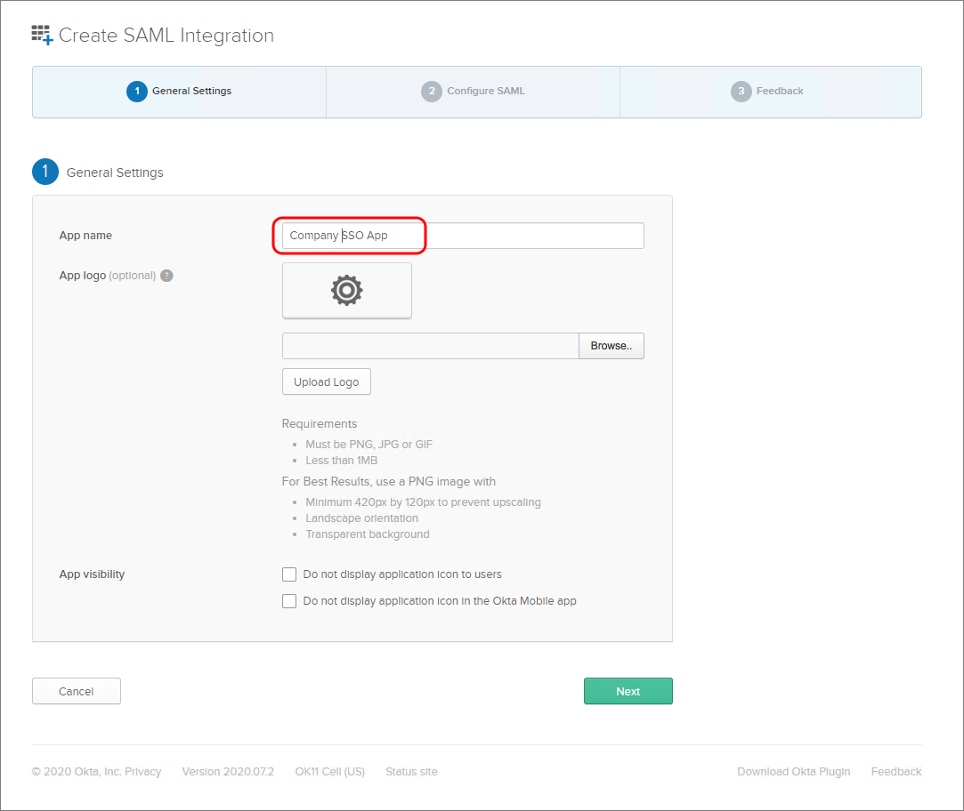The image size is (964, 811).
Task: Click the gear logo placeholder image
Action: pos(346,290)
